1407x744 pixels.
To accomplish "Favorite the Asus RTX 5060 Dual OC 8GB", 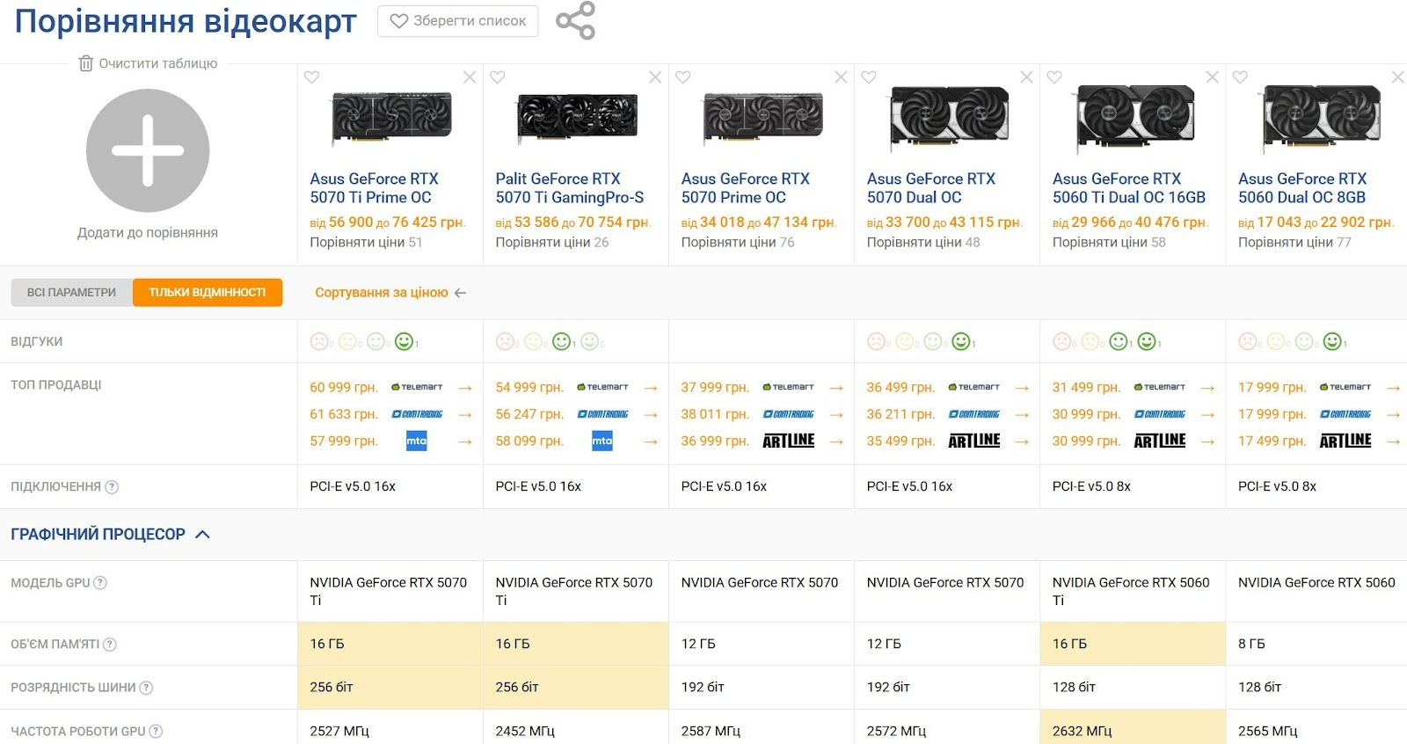I will (x=1240, y=77).
